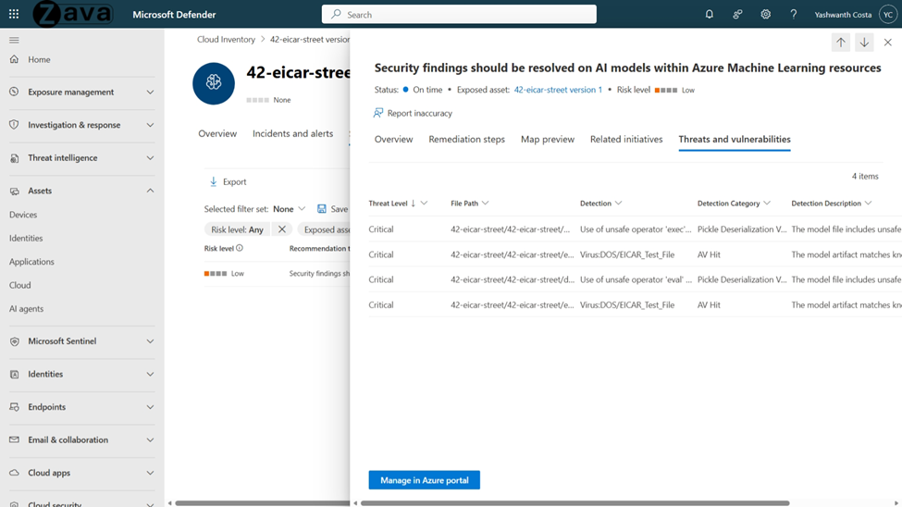The height and width of the screenshot is (507, 902).
Task: Open AI agents under Assets
Action: pyautogui.click(x=27, y=308)
